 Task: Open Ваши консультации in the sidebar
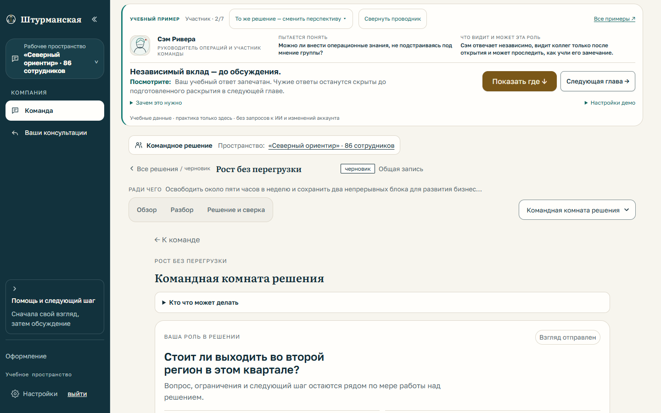[55, 133]
